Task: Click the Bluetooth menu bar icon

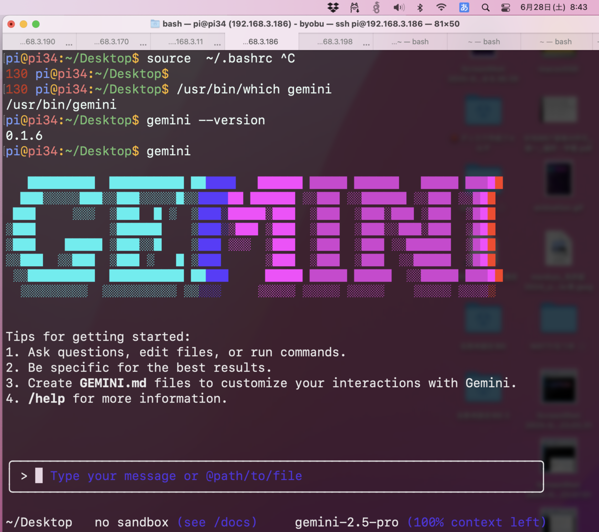Action: coord(420,7)
